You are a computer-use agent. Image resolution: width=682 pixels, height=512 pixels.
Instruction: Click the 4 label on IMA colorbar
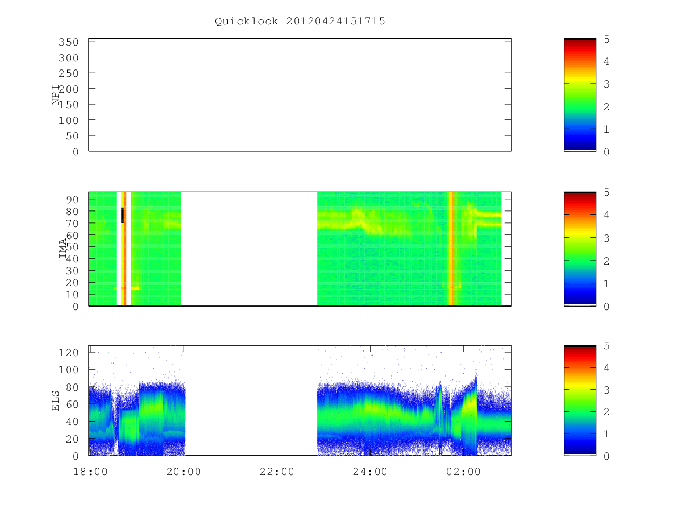(x=606, y=216)
